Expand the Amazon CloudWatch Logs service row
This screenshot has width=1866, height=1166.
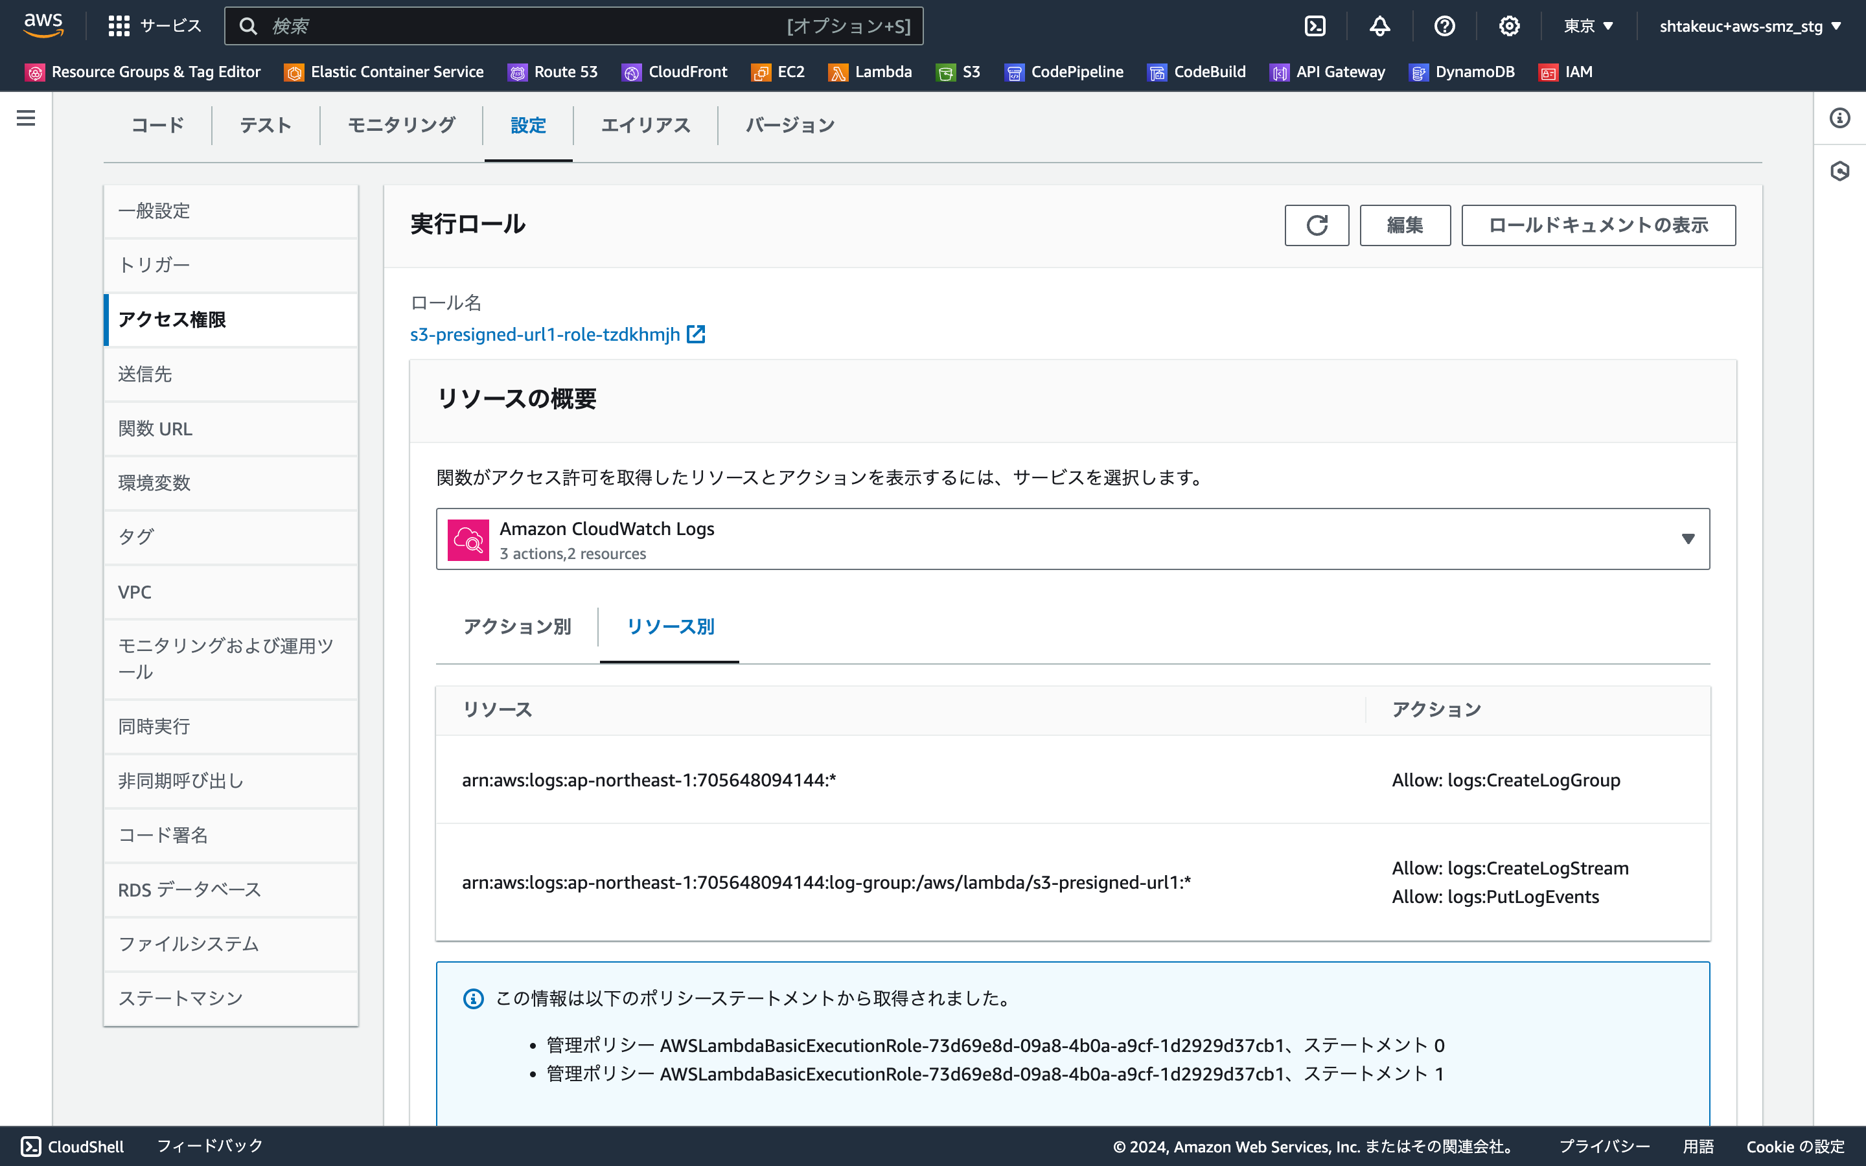(1688, 538)
